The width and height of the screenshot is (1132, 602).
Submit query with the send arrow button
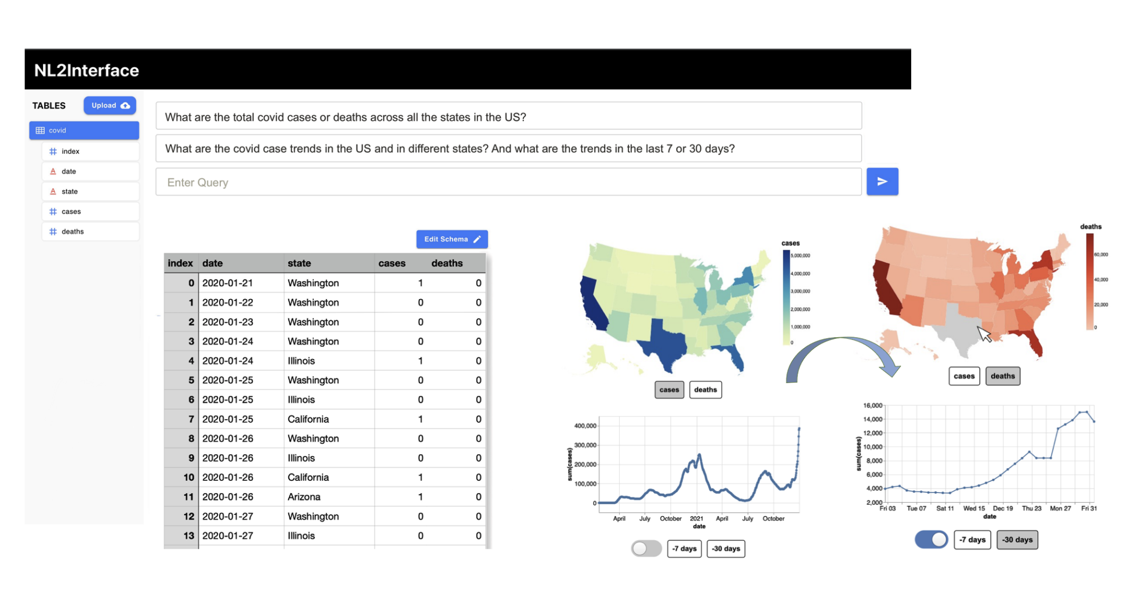[882, 182]
